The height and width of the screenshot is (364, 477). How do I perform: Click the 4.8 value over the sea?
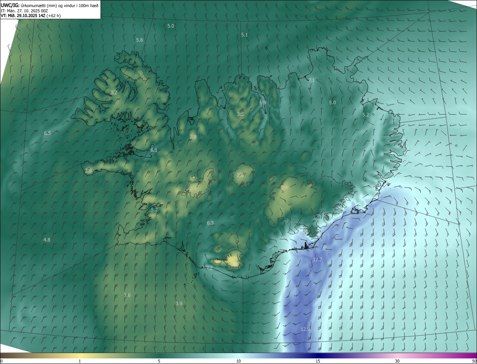[47, 240]
